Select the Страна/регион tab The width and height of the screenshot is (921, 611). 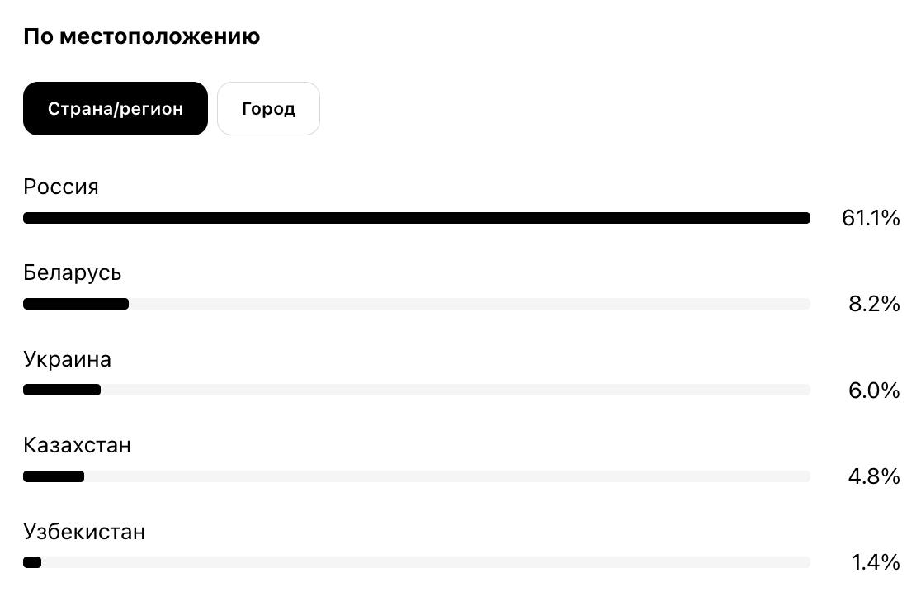115,108
